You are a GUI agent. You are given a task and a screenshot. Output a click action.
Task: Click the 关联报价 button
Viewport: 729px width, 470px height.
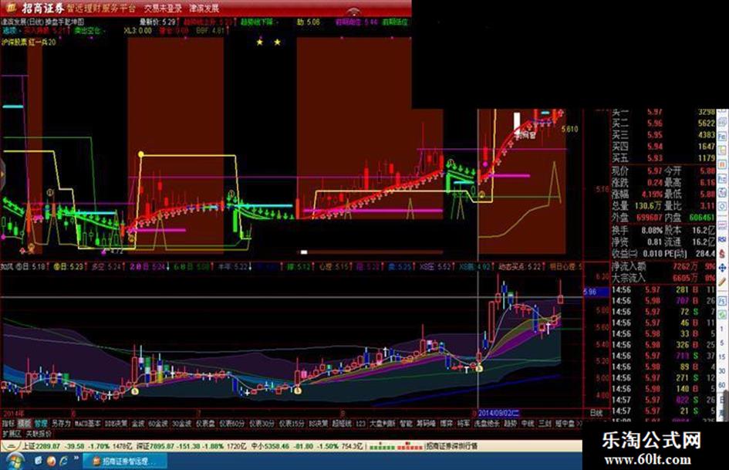(x=39, y=434)
